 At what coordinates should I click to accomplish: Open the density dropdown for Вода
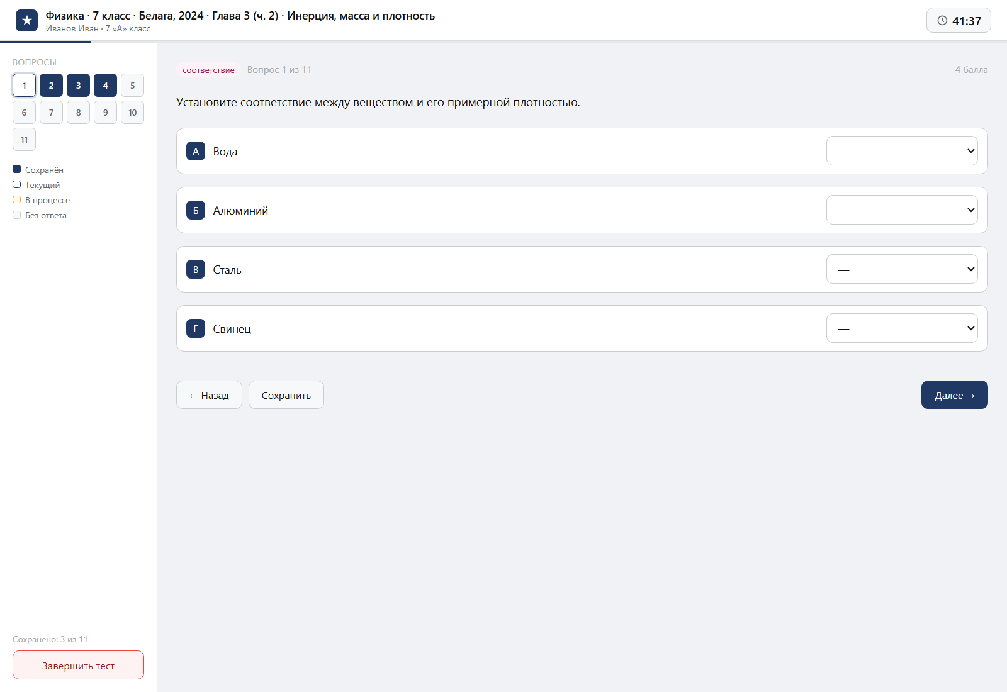click(x=902, y=151)
